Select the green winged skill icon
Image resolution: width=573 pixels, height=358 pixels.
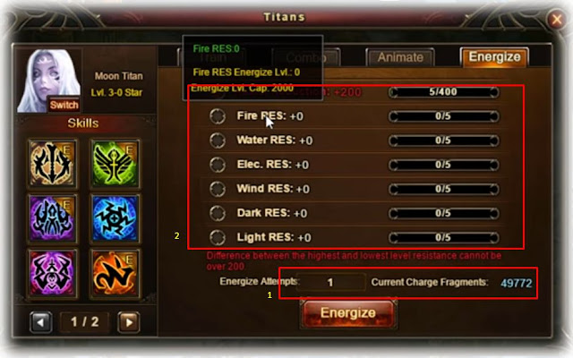pos(115,163)
